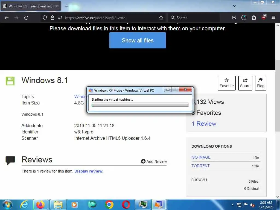Click into the Search box
This screenshot has width=280, height=210.
(194, 18)
